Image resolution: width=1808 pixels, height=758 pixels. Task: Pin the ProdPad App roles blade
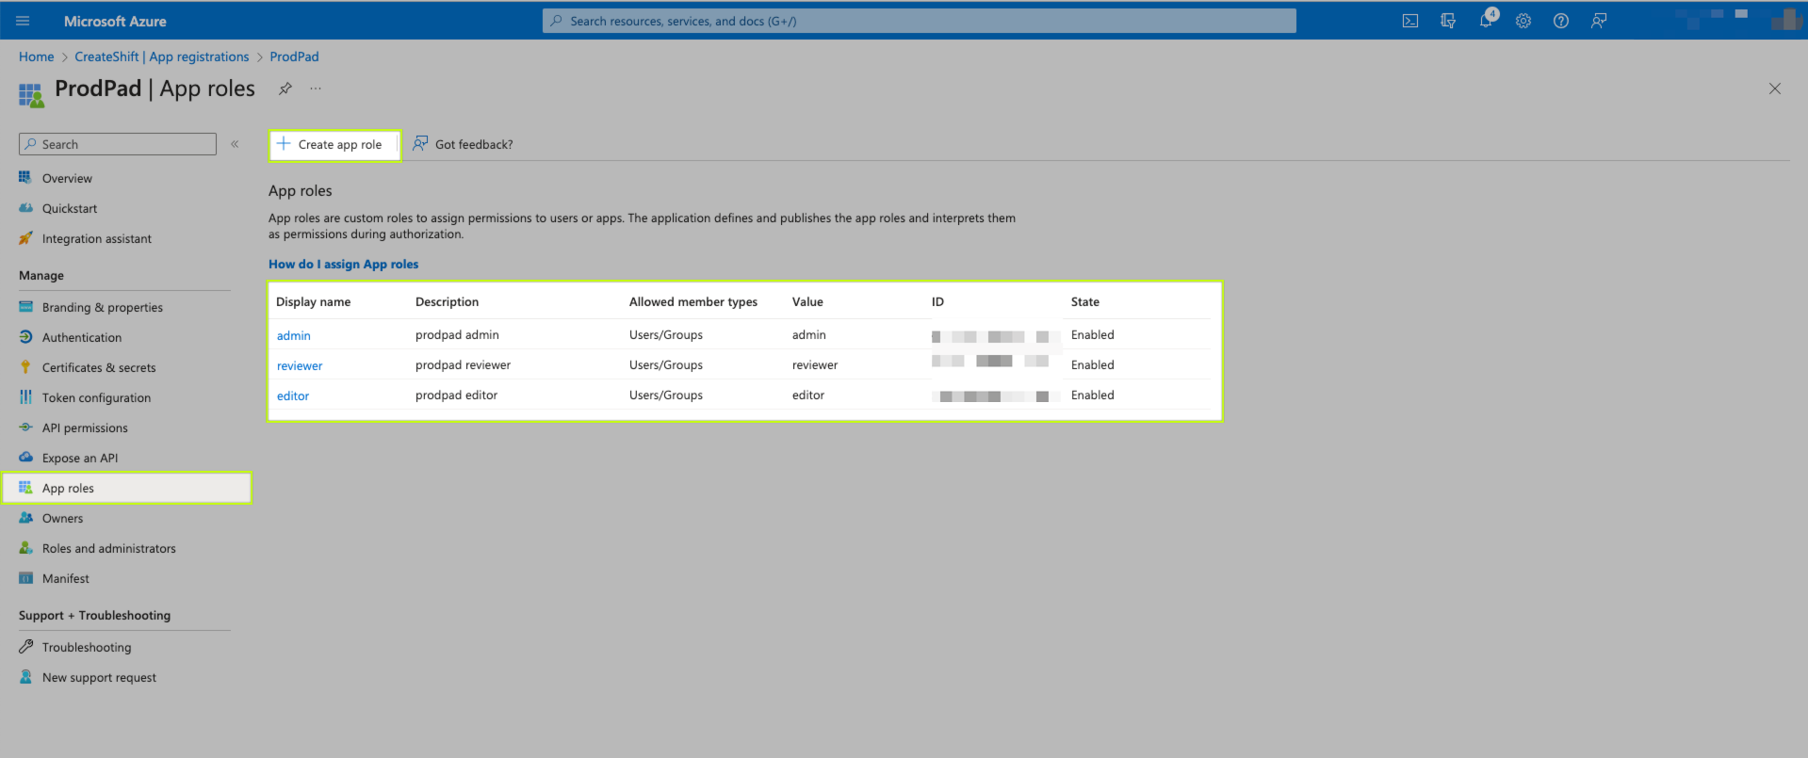[285, 89]
